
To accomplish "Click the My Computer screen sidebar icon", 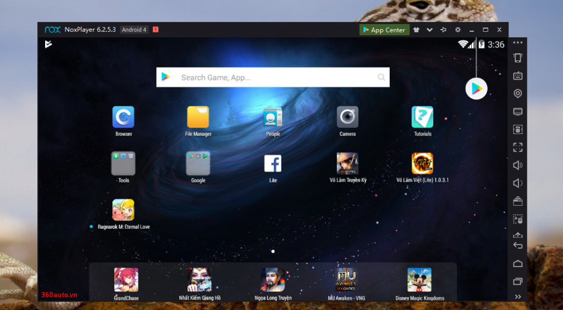I will (518, 112).
